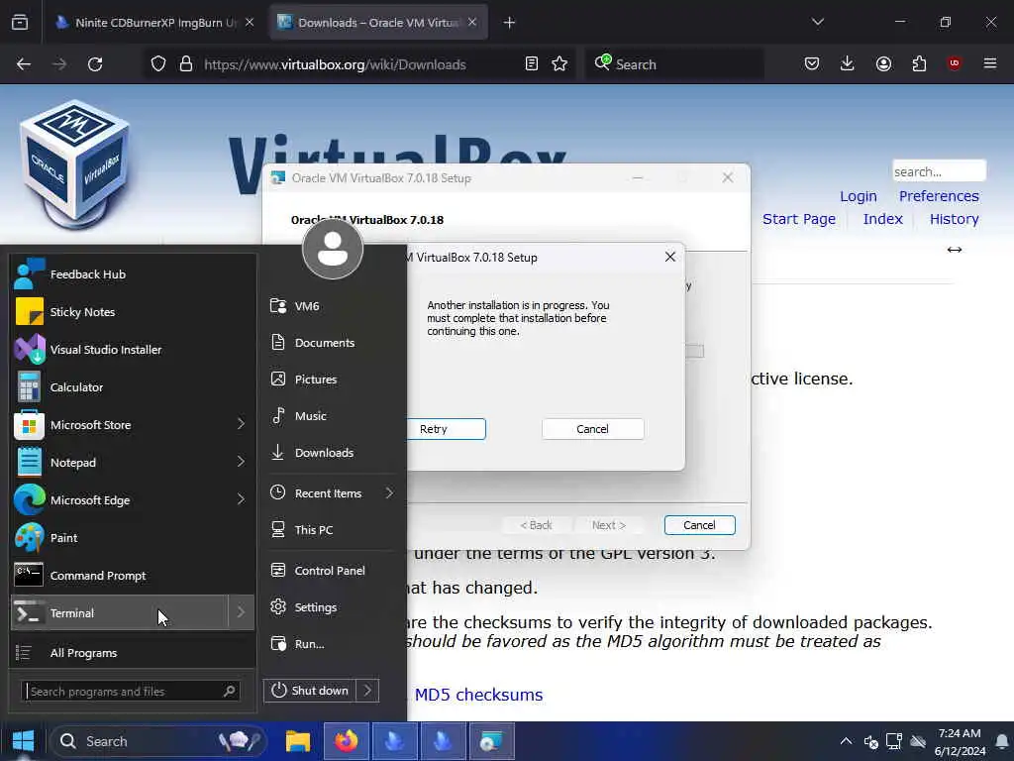Open the Firefox downloads panel
The image size is (1014, 761).
tap(848, 64)
